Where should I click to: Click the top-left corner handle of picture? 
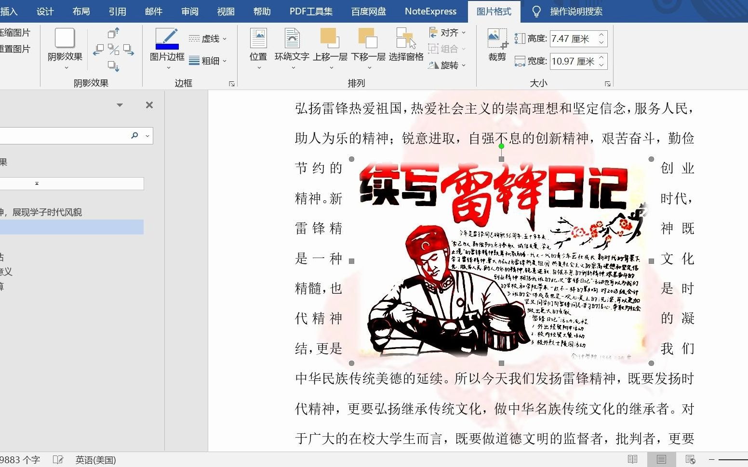[x=352, y=159]
